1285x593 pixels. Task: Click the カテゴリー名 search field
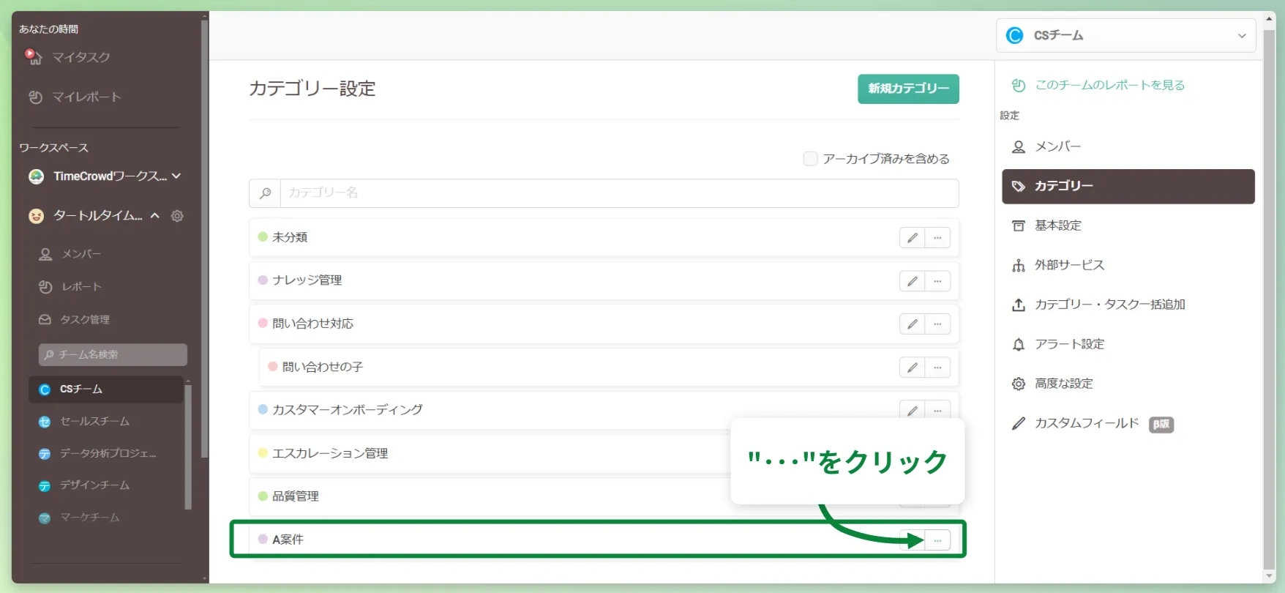(618, 193)
